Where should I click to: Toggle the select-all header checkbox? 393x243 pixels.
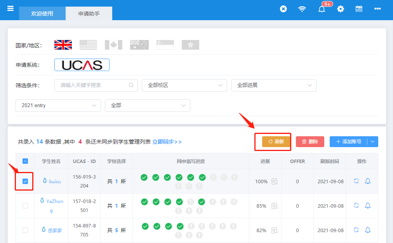coord(25,161)
